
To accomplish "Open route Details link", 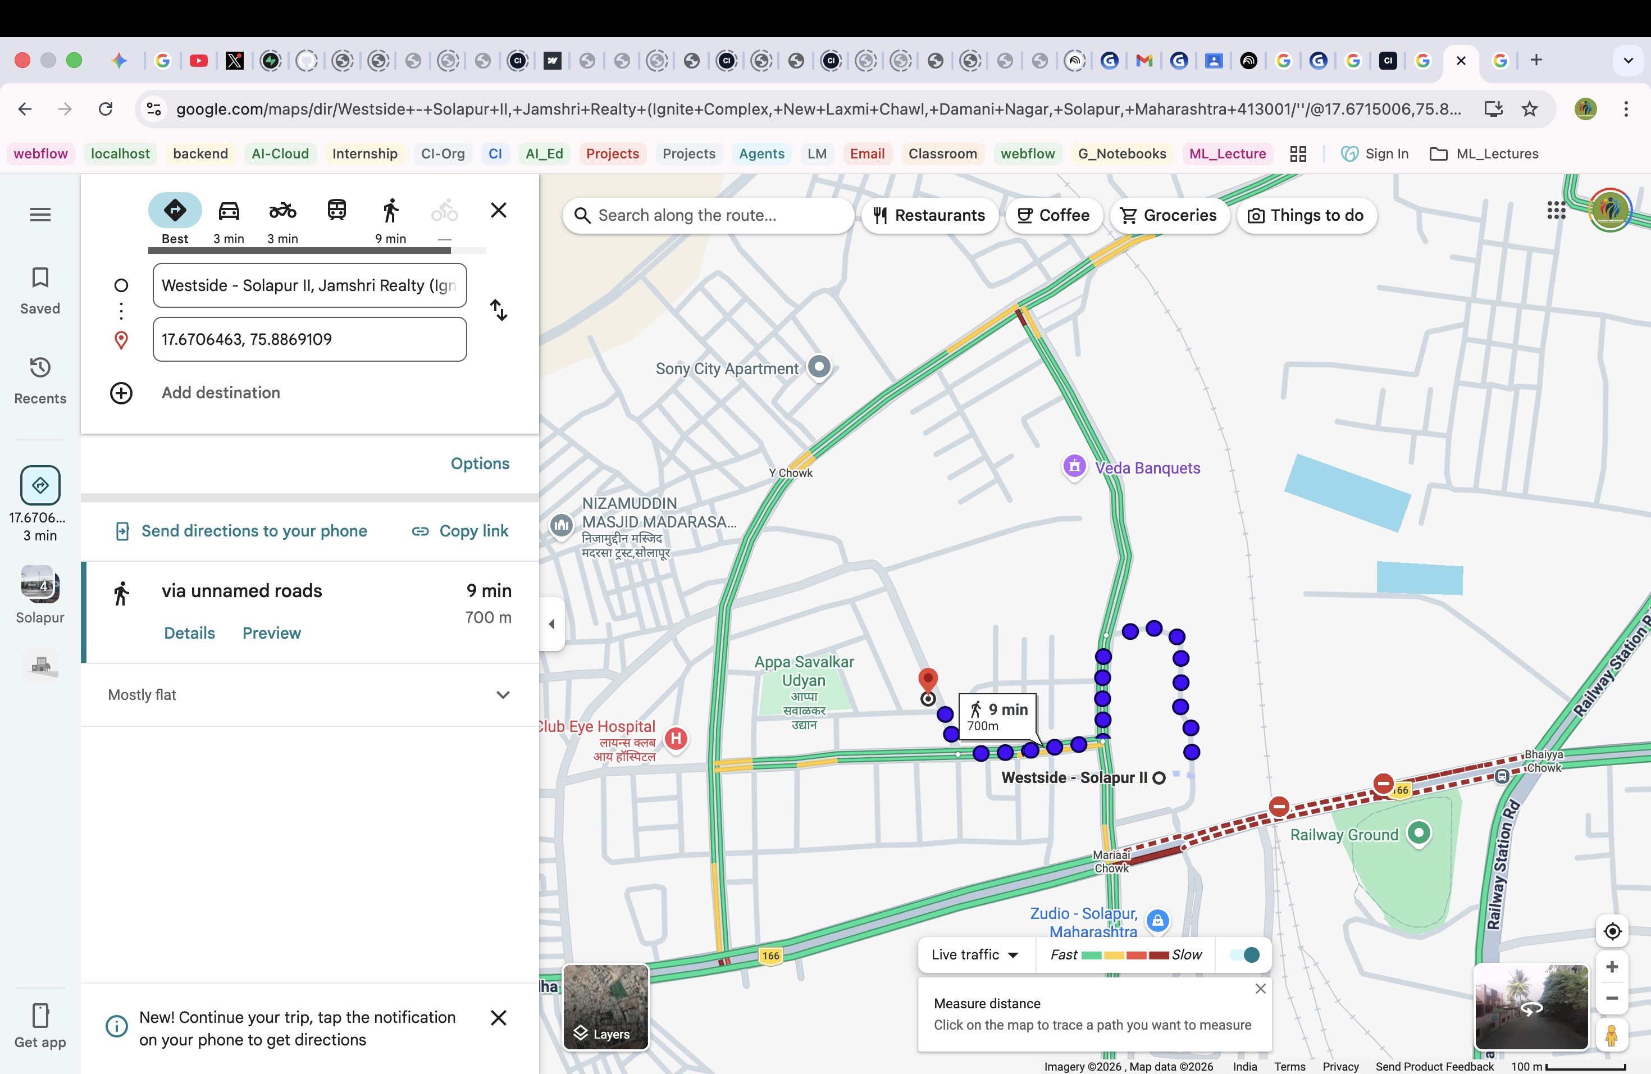I will (x=189, y=632).
